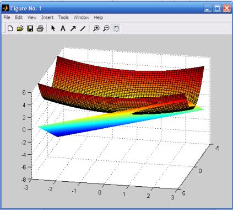Choose the Insert Text 'A' tool
The height and width of the screenshot is (210, 233).
[x=63, y=29]
